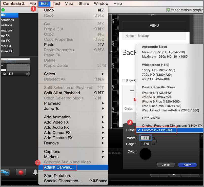Click the bell icon near the timeline
The height and width of the screenshot is (187, 204).
point(35,172)
